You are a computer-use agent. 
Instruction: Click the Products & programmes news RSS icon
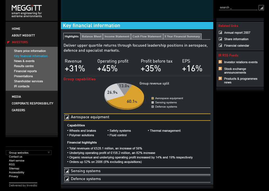[x=220, y=79]
